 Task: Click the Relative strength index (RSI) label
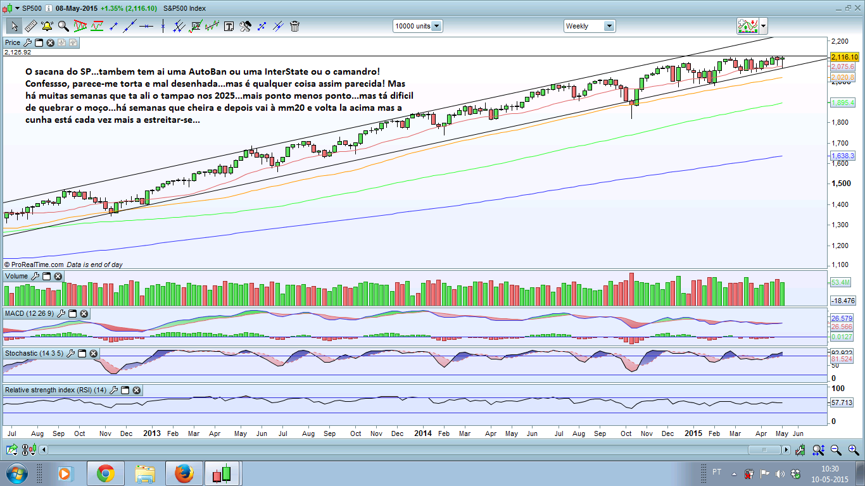[x=55, y=390]
